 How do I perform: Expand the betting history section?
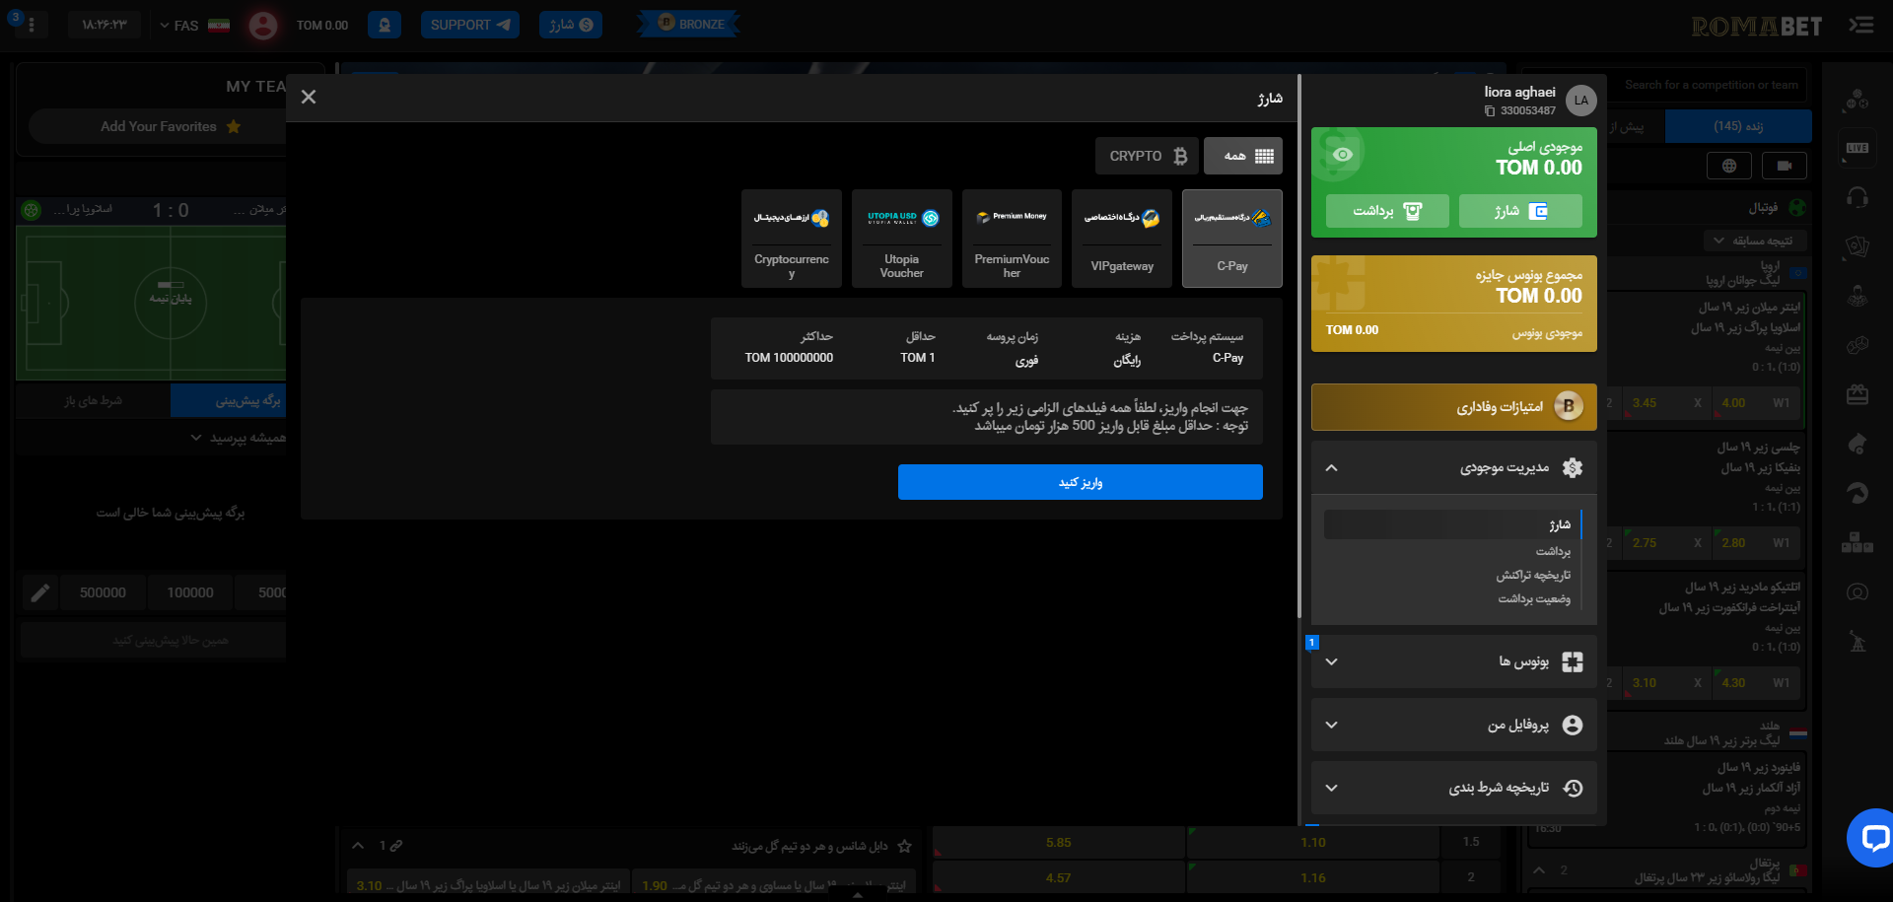click(1332, 788)
